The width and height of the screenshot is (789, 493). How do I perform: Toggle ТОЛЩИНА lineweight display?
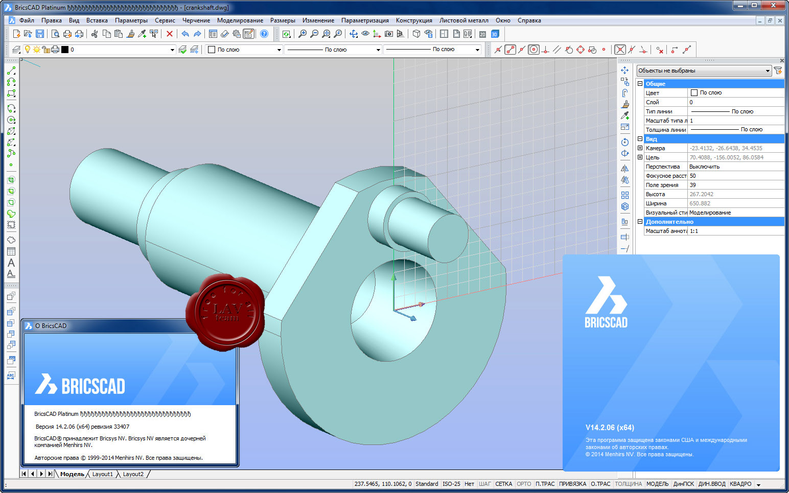[x=628, y=484]
